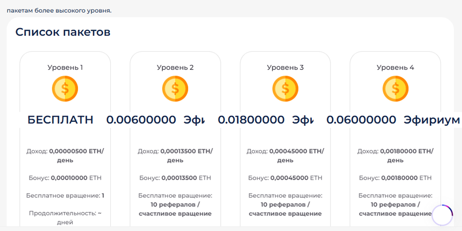Open the "Уровень 3" package title
This screenshot has width=462, height=231.
tap(285, 67)
